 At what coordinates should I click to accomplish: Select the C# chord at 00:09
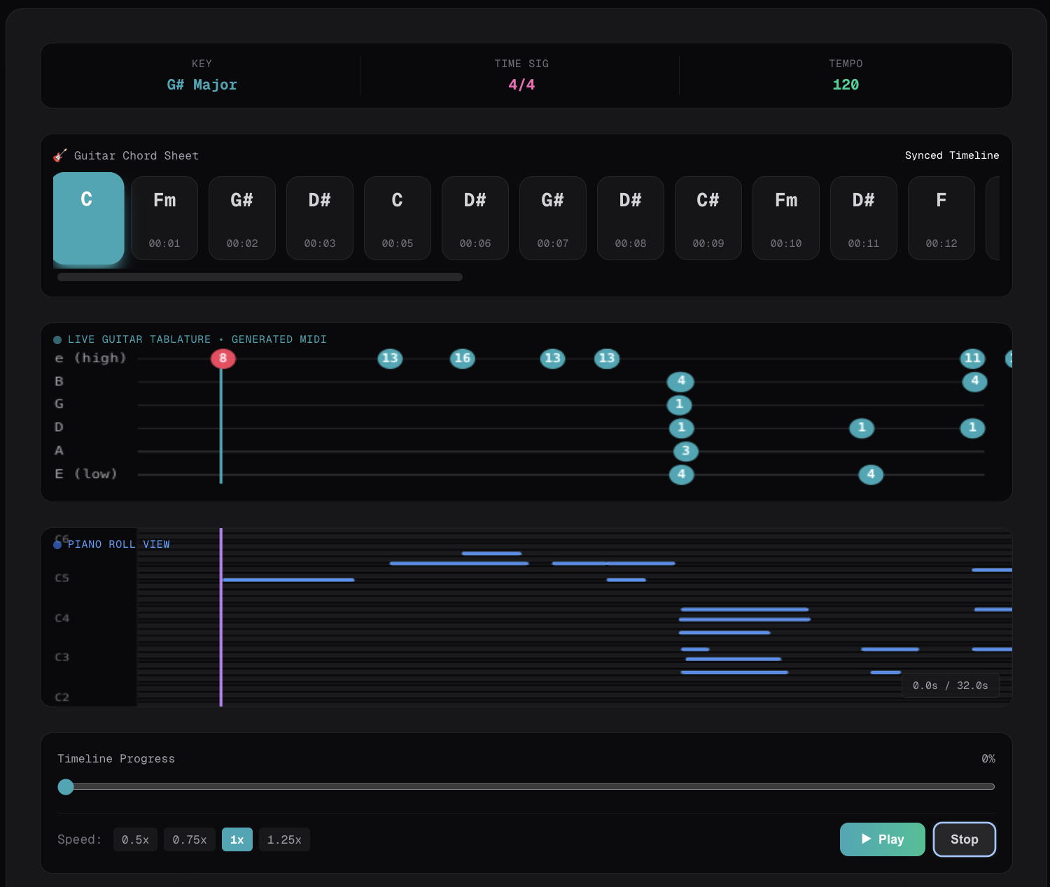click(708, 218)
